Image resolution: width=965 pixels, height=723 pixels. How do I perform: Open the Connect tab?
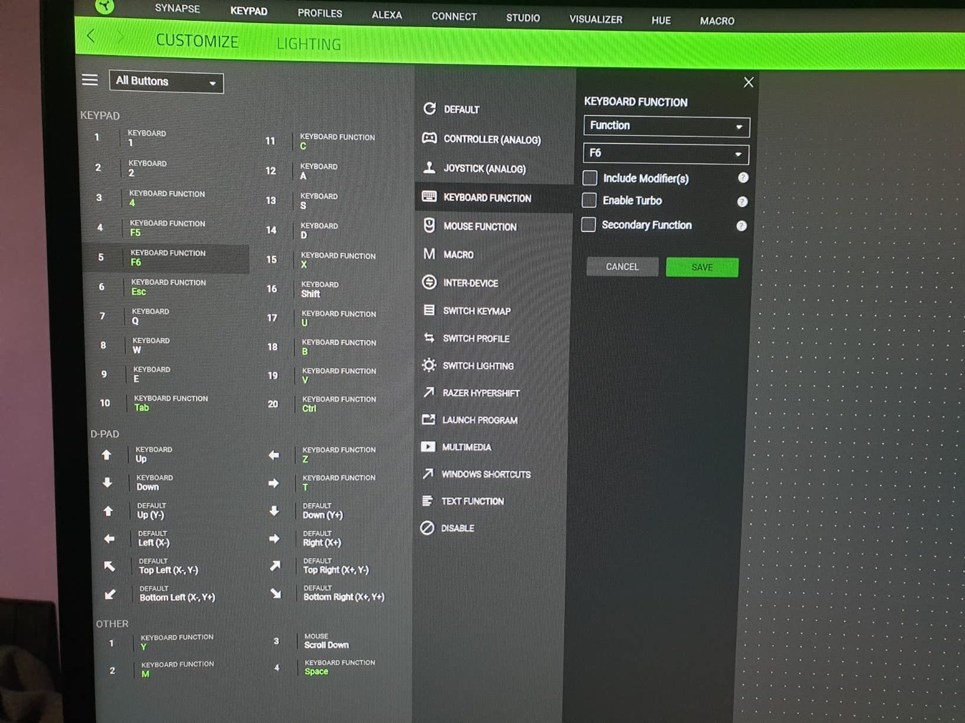pyautogui.click(x=454, y=17)
